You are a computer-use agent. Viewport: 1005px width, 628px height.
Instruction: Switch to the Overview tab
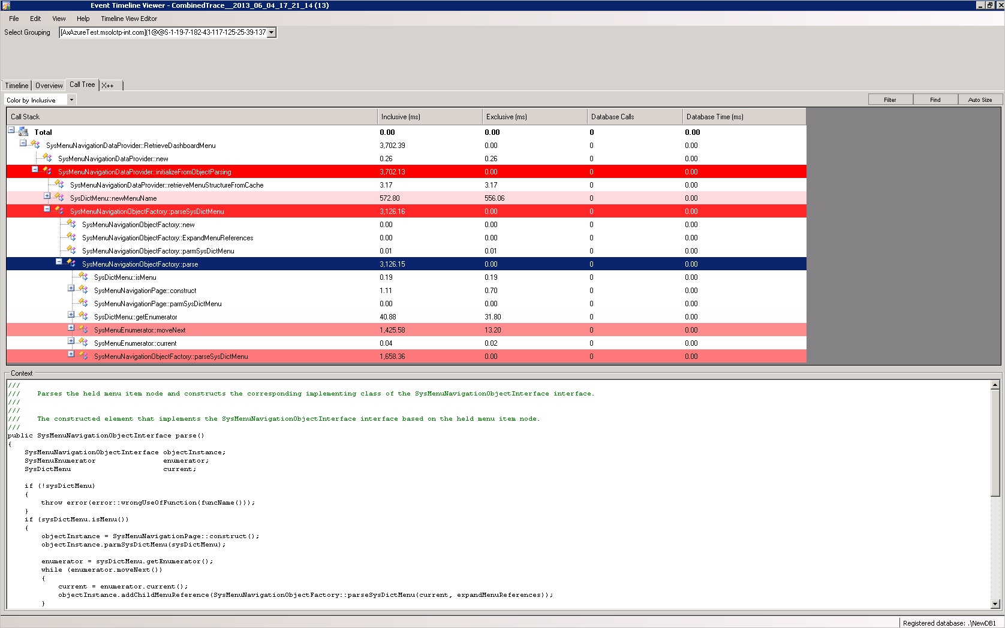coord(48,85)
